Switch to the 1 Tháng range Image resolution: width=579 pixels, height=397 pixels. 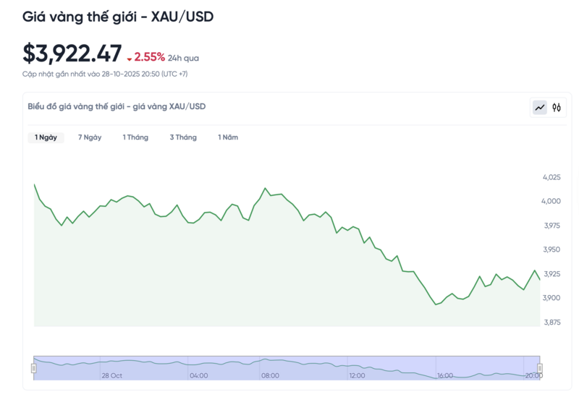(x=135, y=137)
